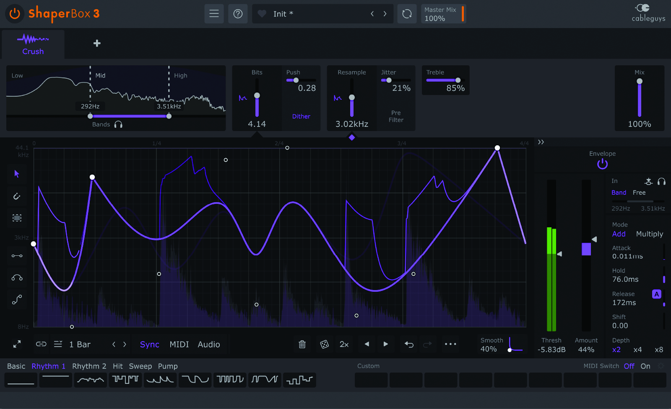This screenshot has width=671, height=409.
Task: Select the marquee selection tool
Action: pyautogui.click(x=17, y=218)
